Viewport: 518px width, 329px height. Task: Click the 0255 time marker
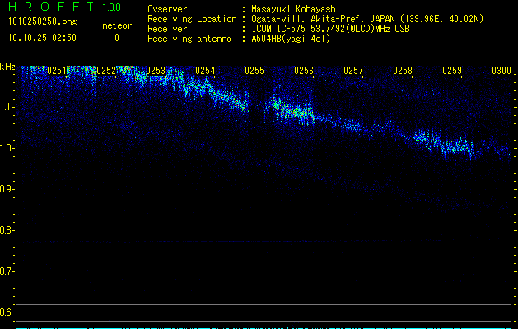coord(254,71)
